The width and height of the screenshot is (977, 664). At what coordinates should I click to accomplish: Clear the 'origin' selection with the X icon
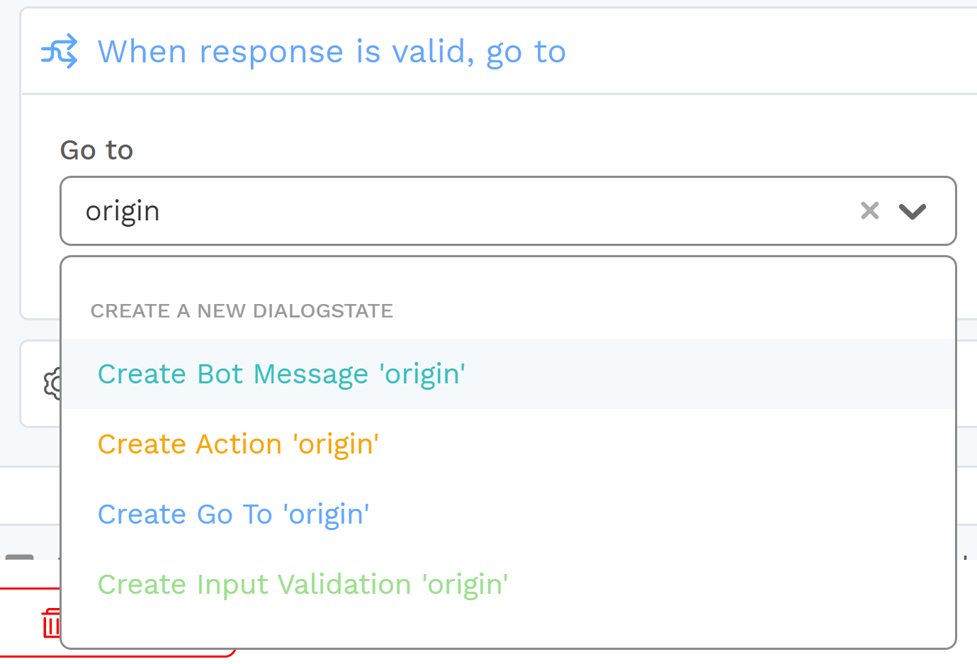tap(869, 210)
